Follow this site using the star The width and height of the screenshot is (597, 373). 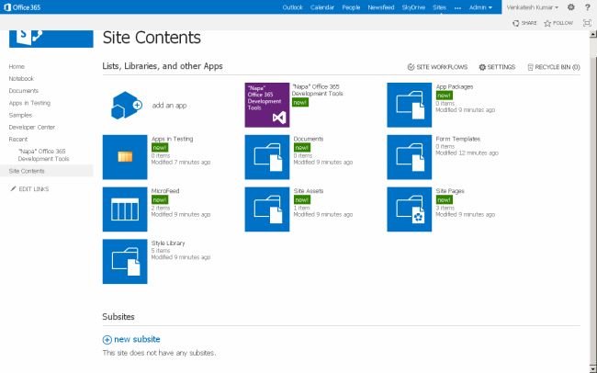point(559,22)
